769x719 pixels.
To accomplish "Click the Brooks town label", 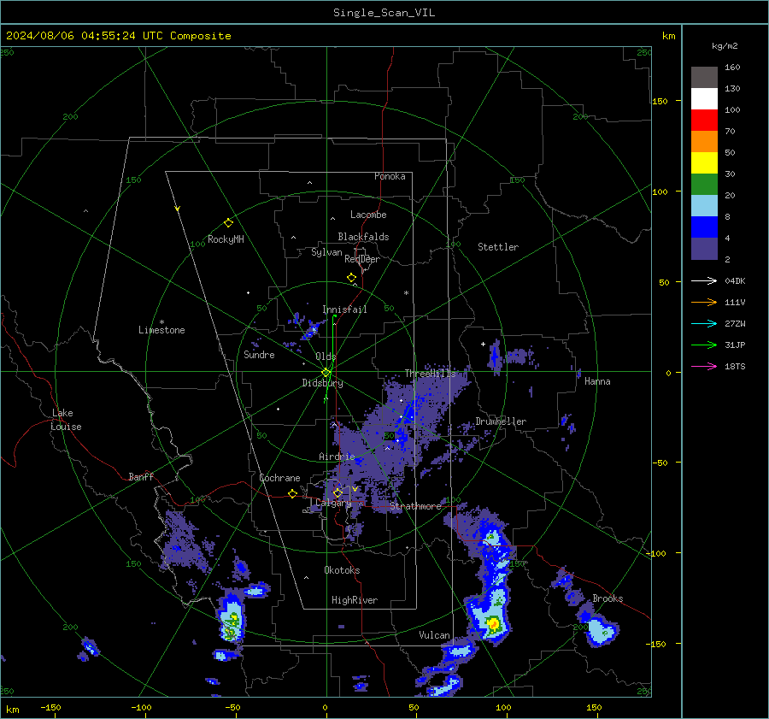I will (x=608, y=598).
